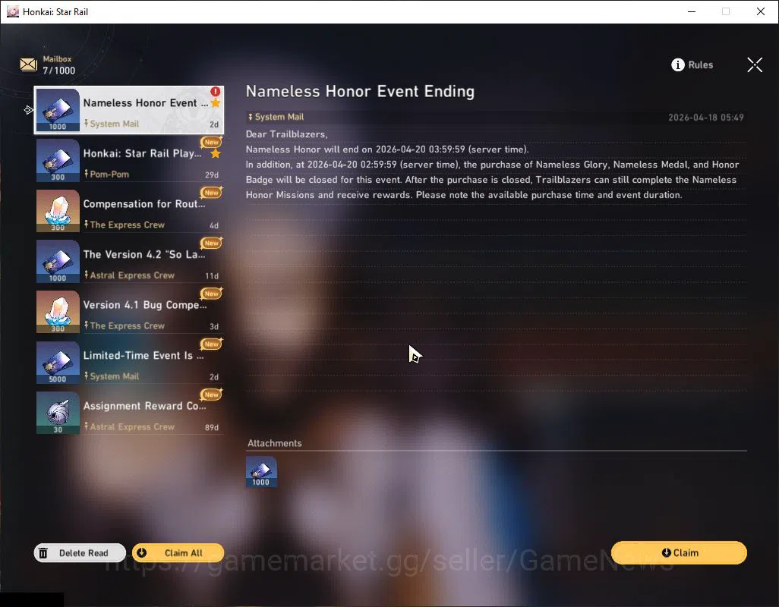
Task: Open The Version 4.2 "So La..." mail
Action: pos(129,262)
